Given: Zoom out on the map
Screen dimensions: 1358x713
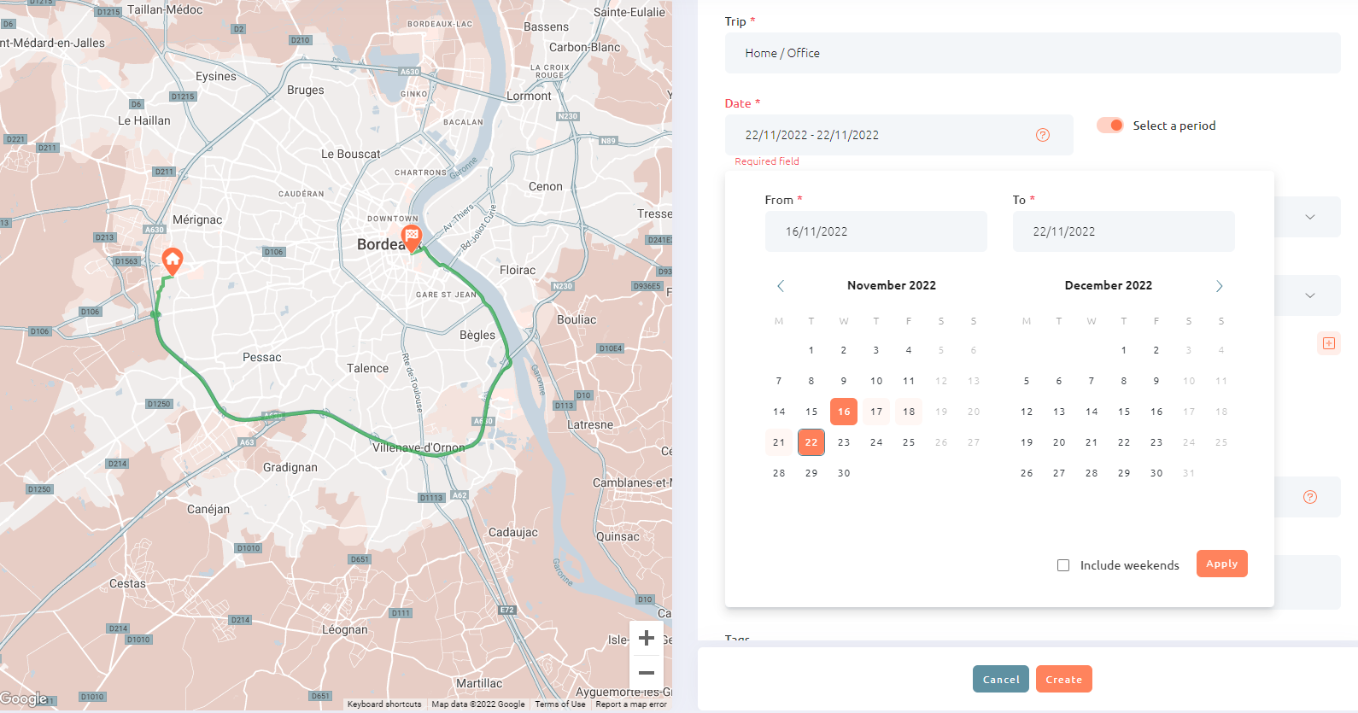Looking at the screenshot, I should (647, 673).
